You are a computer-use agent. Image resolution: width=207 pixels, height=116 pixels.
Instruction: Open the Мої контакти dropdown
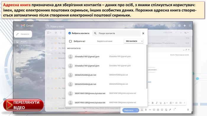[x=134, y=41]
